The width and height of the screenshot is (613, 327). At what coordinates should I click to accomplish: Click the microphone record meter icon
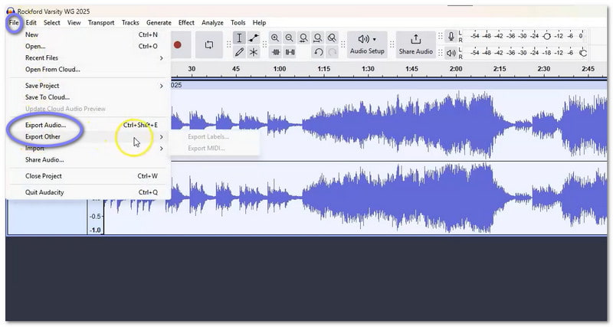click(x=451, y=36)
